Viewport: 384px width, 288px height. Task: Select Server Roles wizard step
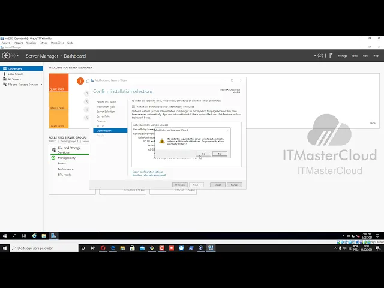[104, 116]
